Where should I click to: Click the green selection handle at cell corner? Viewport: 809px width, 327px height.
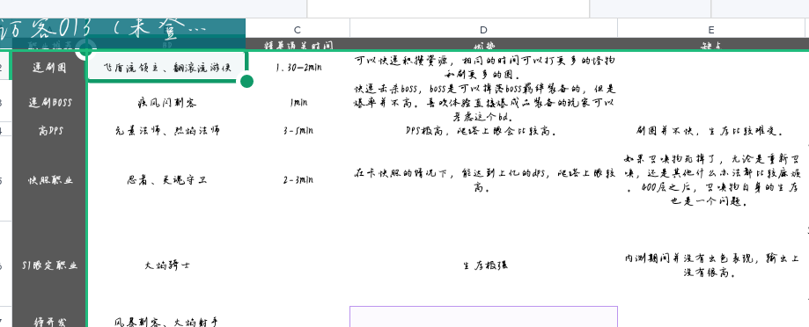(x=247, y=82)
